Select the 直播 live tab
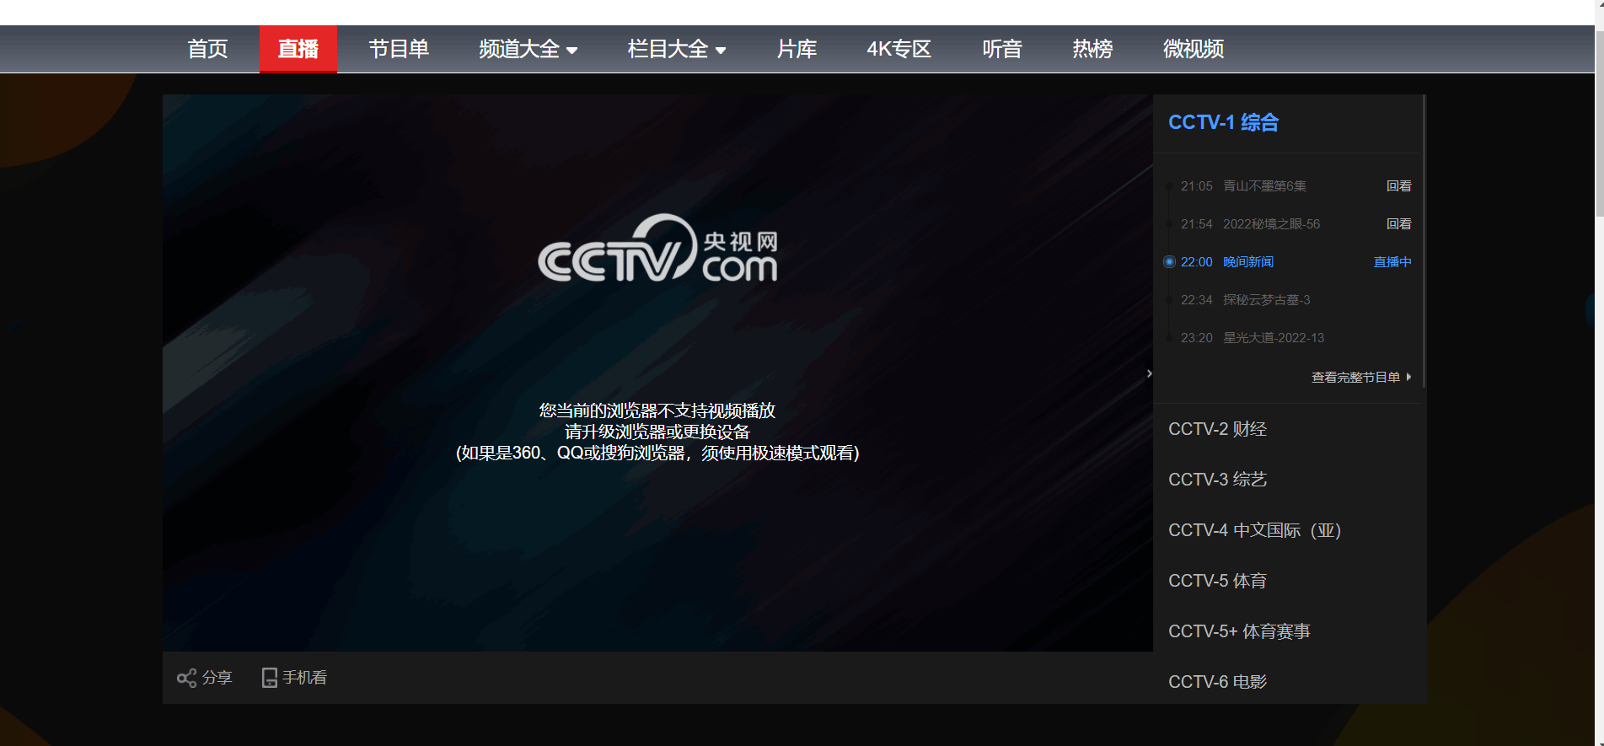 (x=298, y=49)
